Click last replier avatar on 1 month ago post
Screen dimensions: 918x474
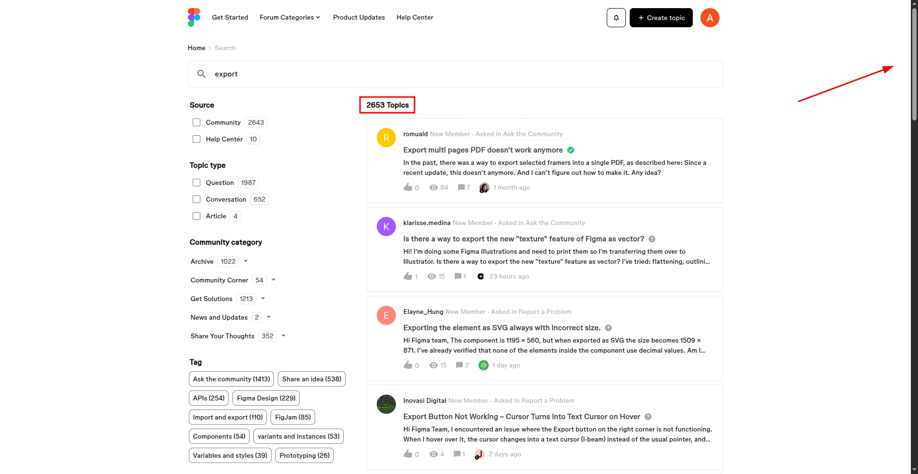484,187
